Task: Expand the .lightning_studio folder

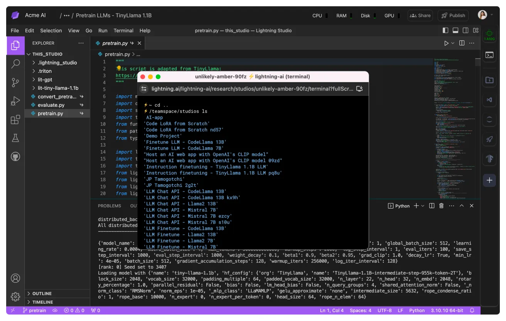Action: coord(57,62)
